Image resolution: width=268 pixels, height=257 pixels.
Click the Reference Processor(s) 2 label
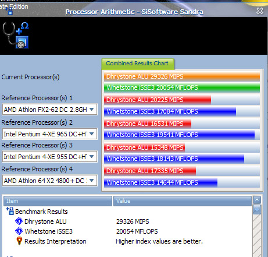tap(37, 122)
